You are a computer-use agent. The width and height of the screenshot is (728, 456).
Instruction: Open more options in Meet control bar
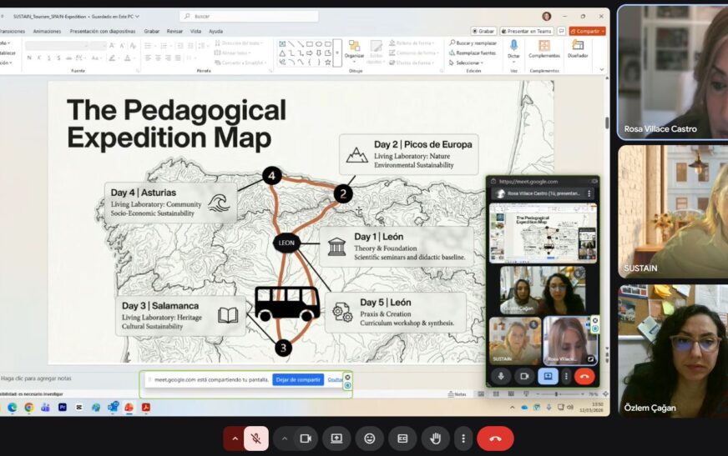(x=463, y=438)
